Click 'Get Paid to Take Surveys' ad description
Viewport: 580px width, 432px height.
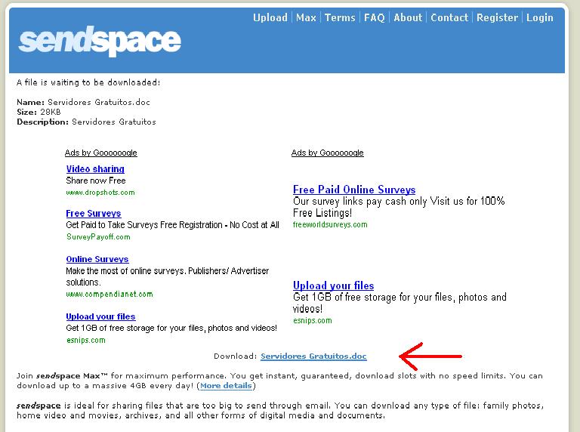172,225
